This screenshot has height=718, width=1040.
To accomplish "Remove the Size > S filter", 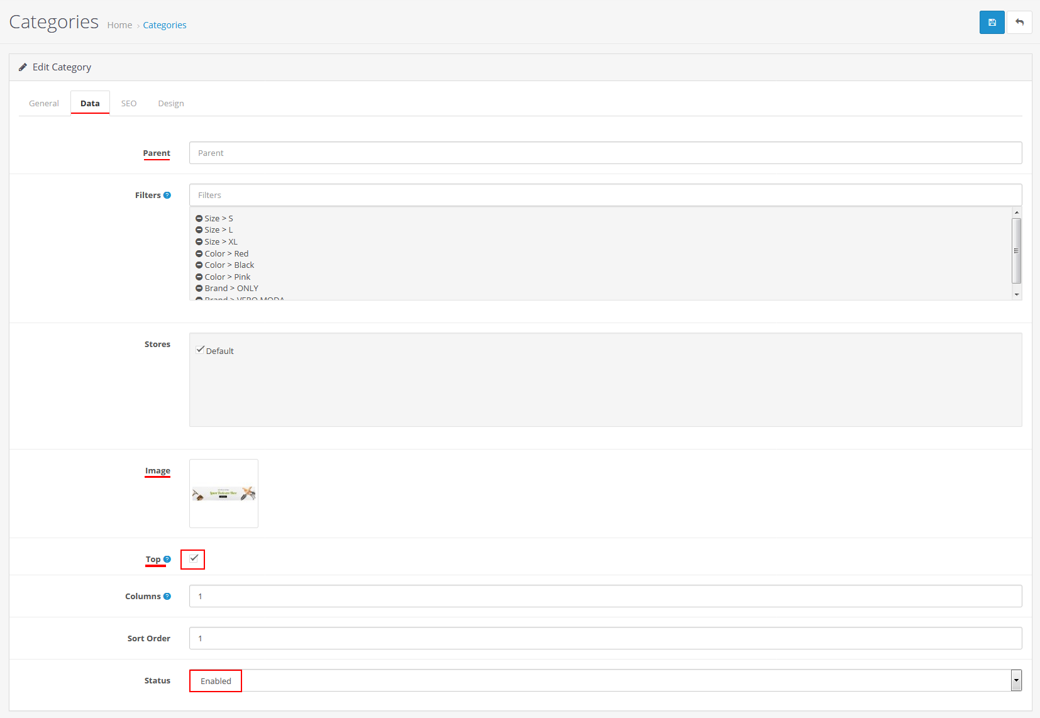I will click(x=199, y=219).
